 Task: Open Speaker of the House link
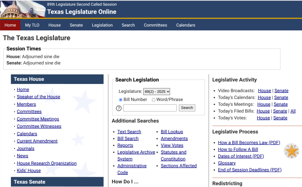point(39,97)
